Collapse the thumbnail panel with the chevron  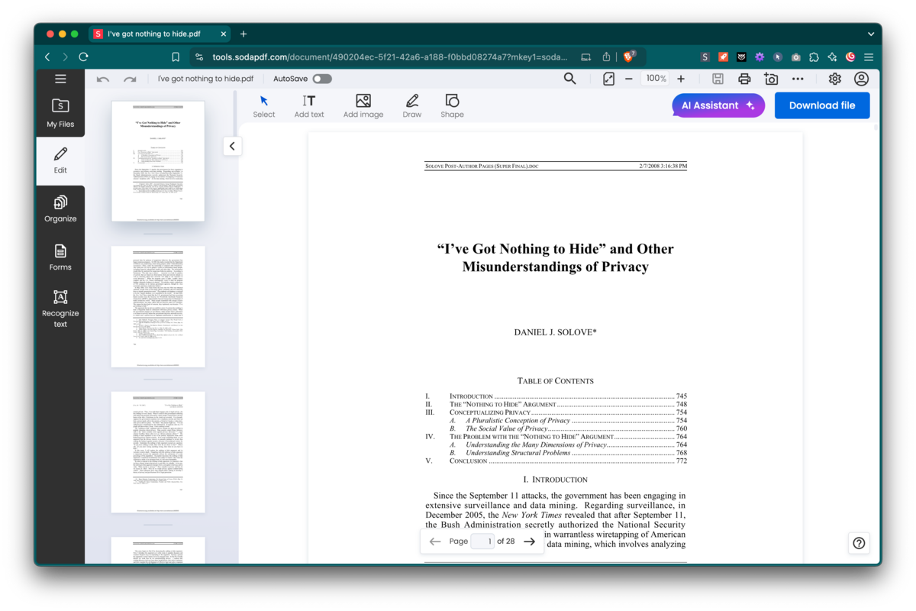232,146
